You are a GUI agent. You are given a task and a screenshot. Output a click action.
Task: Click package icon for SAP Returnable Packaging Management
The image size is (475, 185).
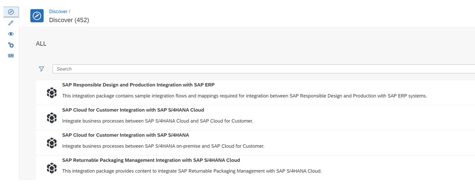(52, 168)
